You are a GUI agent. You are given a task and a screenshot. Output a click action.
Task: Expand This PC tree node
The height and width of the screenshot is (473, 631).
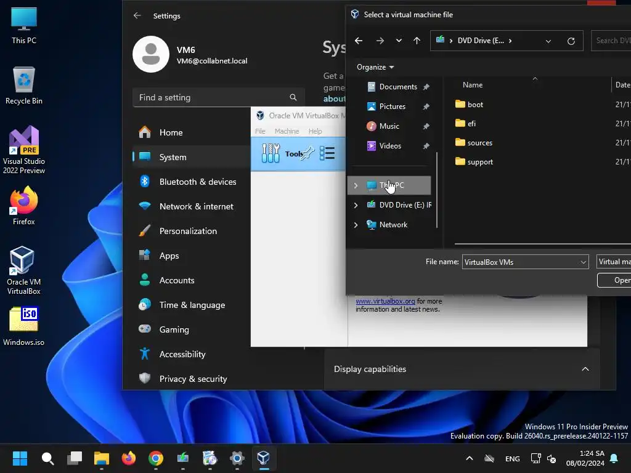click(x=356, y=185)
